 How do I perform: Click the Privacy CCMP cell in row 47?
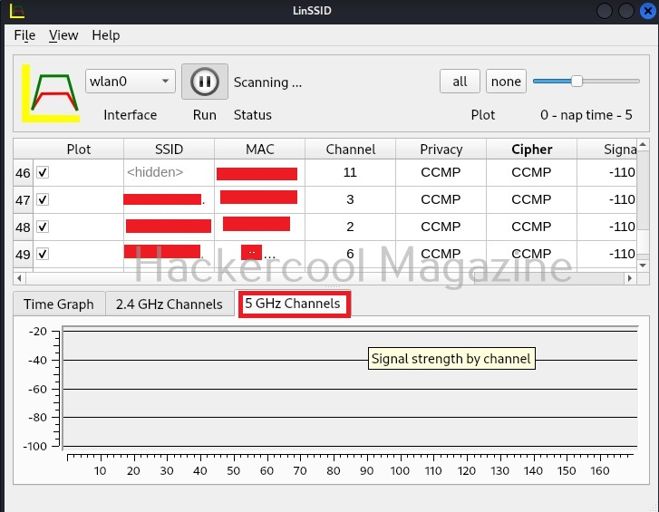point(441,199)
